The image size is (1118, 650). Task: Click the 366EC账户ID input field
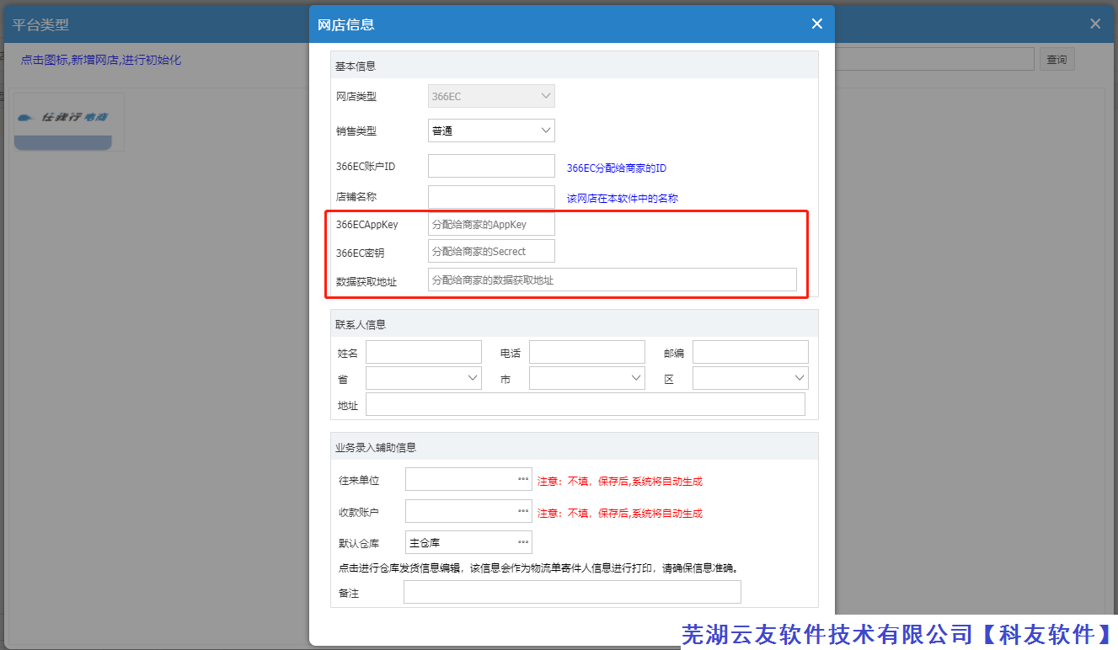(x=491, y=166)
